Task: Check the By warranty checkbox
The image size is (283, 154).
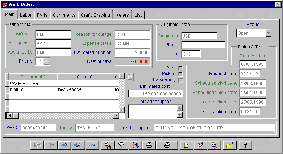Action: pyautogui.click(x=180, y=80)
